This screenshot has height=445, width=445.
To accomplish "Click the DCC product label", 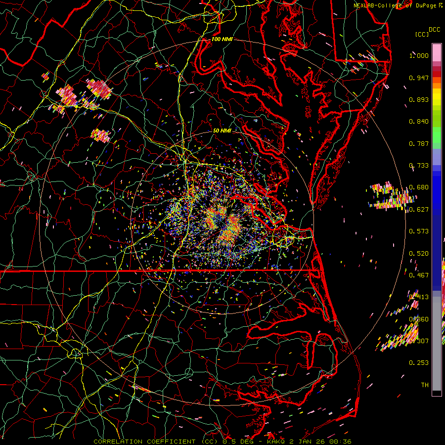I will point(434,29).
